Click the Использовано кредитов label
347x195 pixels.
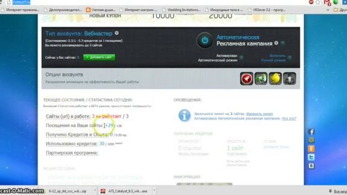point(72,144)
